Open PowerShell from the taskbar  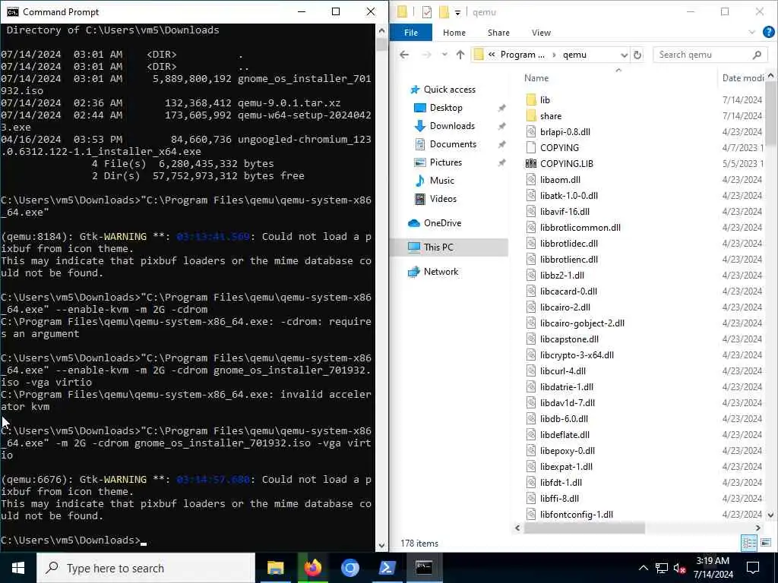(387, 568)
